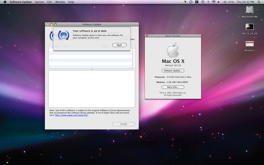Screen dimensions: 264x165
Task: Open Spotlight search magnifier
Action: coord(259,2)
